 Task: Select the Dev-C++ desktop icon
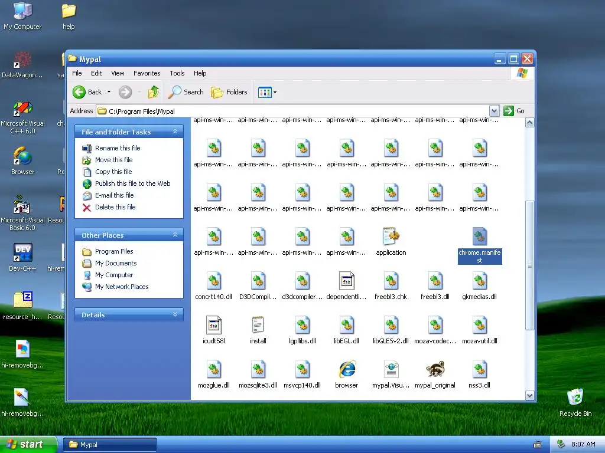point(22,257)
